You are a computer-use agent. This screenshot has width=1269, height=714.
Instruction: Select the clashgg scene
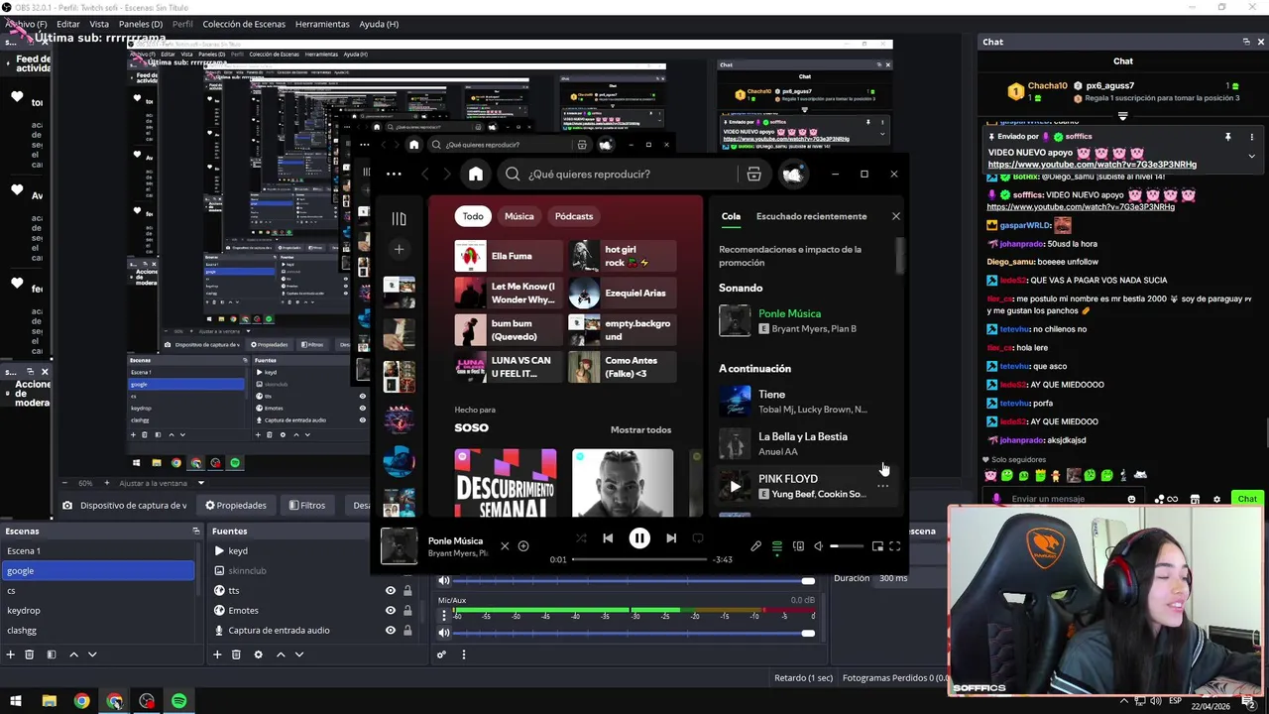coord(98,630)
